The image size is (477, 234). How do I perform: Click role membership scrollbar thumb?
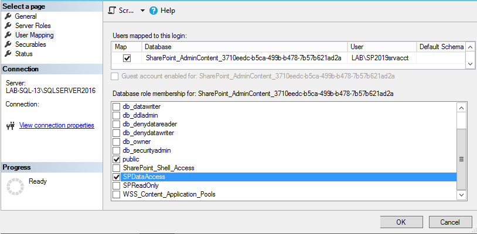462,159
